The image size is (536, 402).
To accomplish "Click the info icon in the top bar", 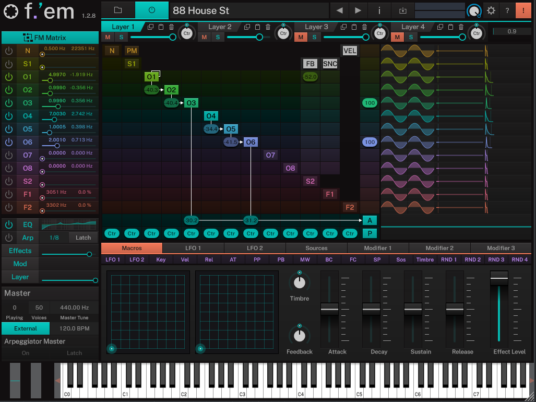I will [x=379, y=10].
